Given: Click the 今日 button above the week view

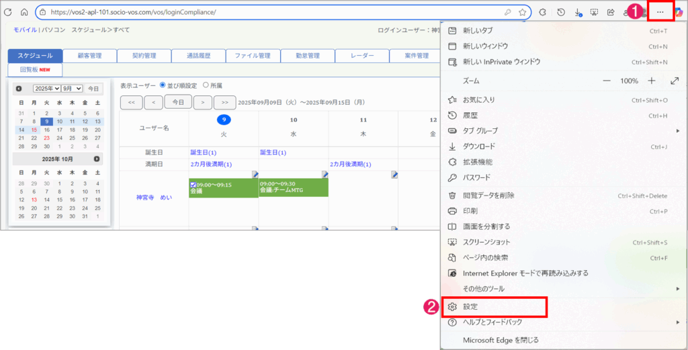Looking at the screenshot, I should click(x=178, y=102).
